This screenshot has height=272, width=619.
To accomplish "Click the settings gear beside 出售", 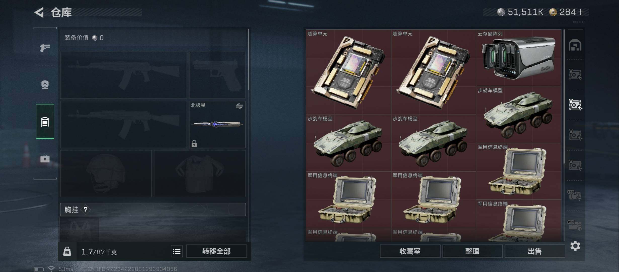I will click(x=575, y=246).
